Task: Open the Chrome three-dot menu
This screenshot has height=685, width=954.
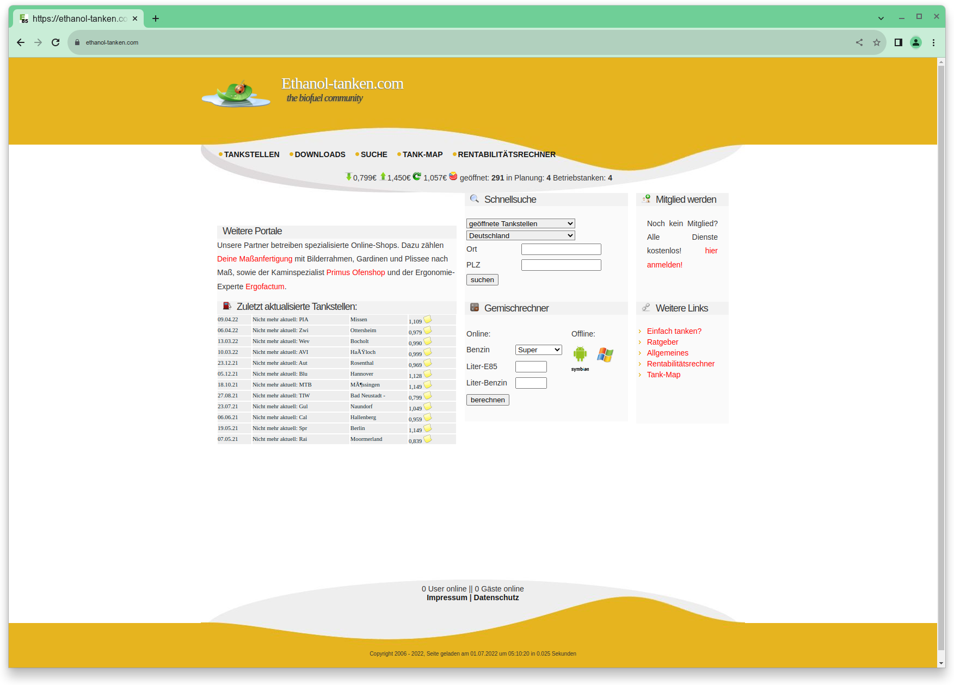Action: click(933, 42)
